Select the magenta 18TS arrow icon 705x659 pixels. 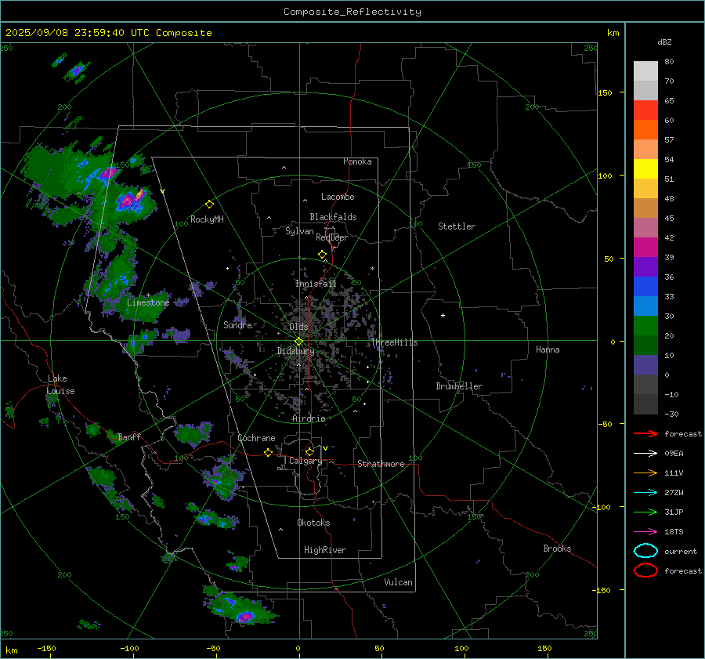(645, 532)
